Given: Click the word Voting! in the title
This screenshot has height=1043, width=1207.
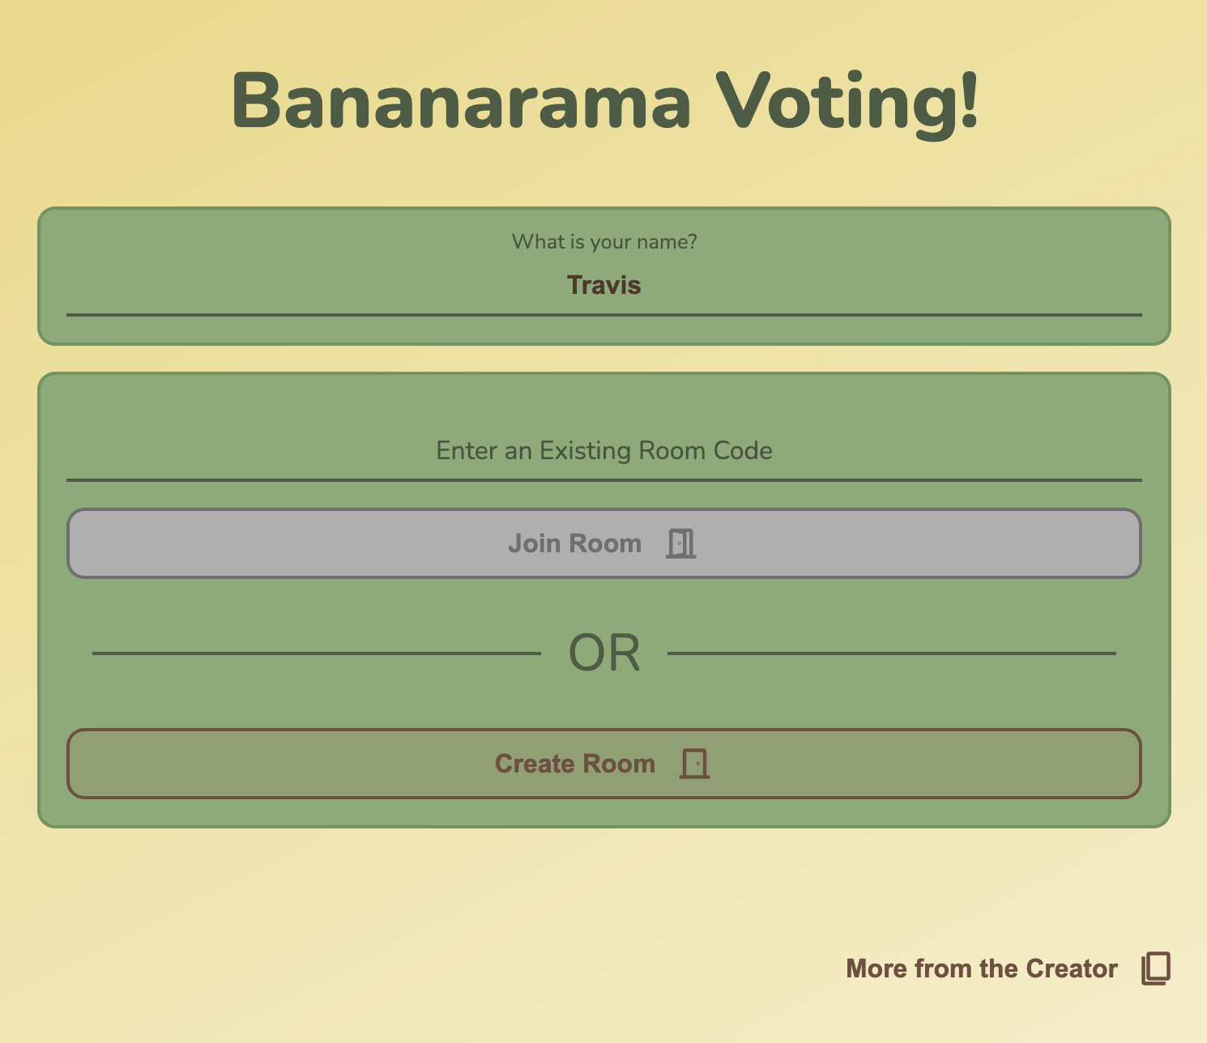Looking at the screenshot, I should 847,103.
